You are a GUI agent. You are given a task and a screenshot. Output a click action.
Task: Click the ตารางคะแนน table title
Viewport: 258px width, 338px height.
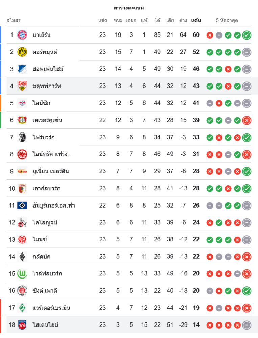pyautogui.click(x=129, y=8)
